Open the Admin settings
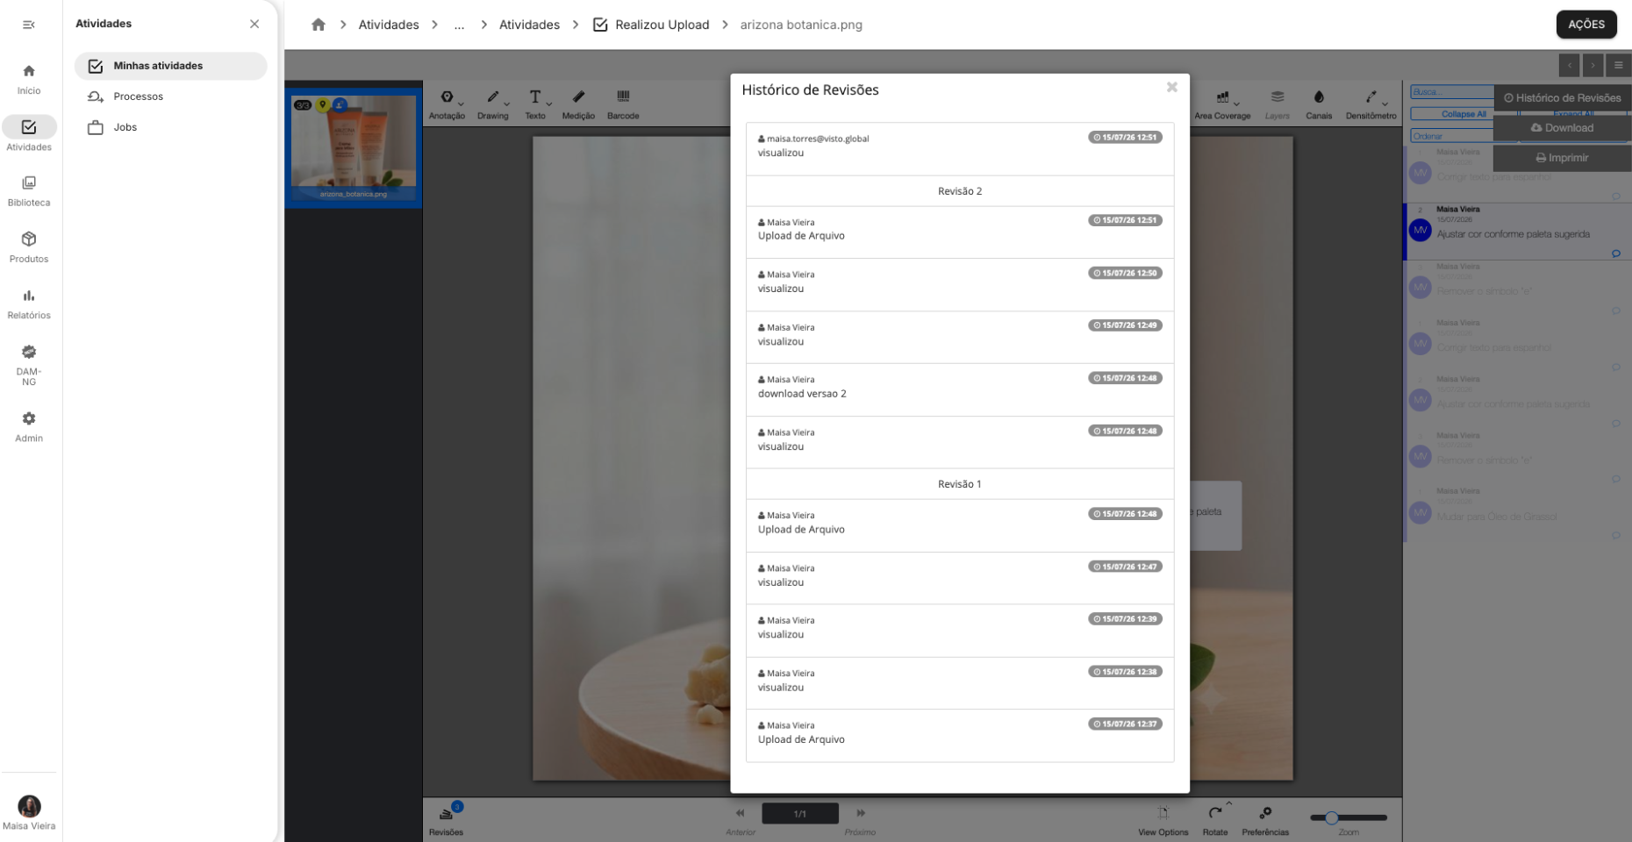The width and height of the screenshot is (1632, 842). pos(29,426)
